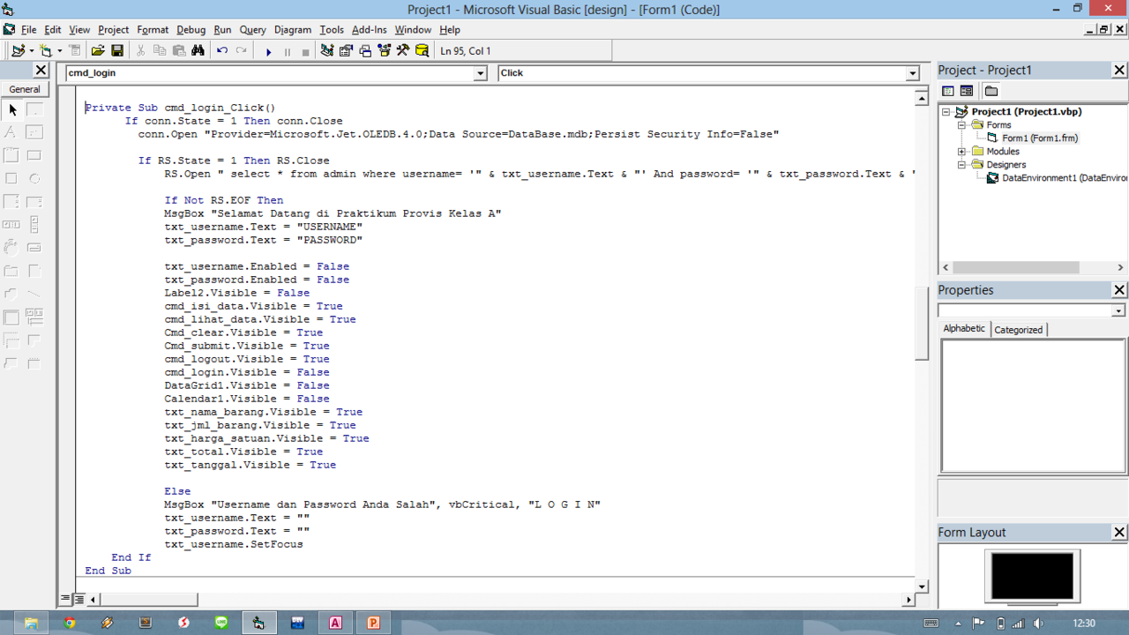Image resolution: width=1129 pixels, height=635 pixels.
Task: Open the Data View Window icon
Action: pyautogui.click(x=421, y=51)
